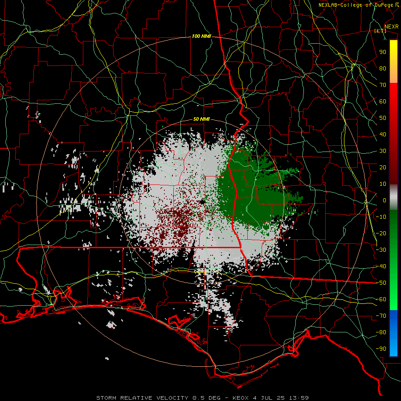The width and height of the screenshot is (401, 401).
Task: Click the "20" value on the velocity scale
Action: tap(383, 168)
